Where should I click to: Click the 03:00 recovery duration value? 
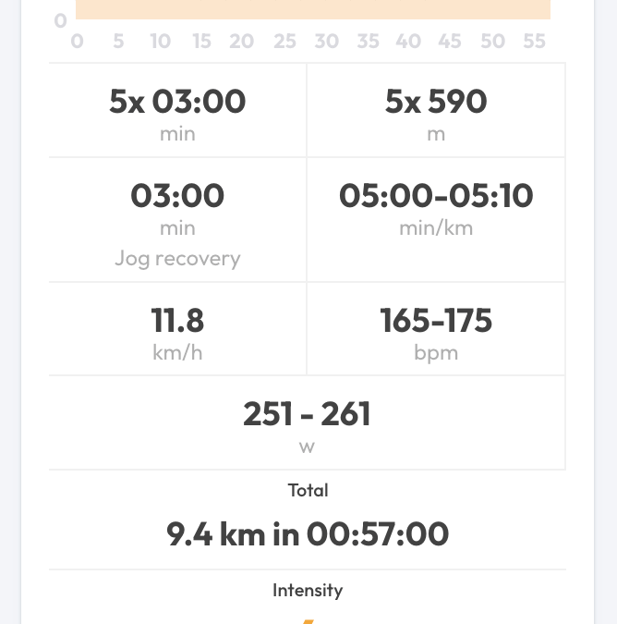point(177,195)
